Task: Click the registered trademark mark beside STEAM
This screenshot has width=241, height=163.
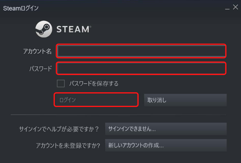Action: click(90, 27)
